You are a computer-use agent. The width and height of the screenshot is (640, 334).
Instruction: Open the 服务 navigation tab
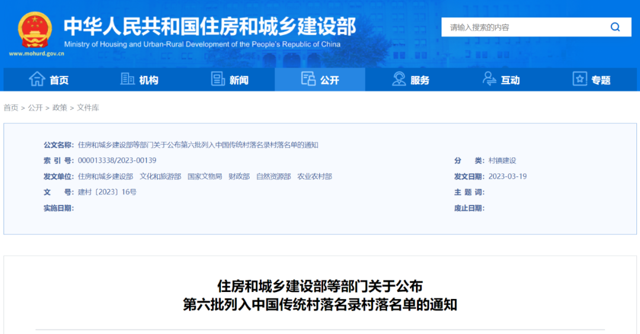pyautogui.click(x=411, y=79)
